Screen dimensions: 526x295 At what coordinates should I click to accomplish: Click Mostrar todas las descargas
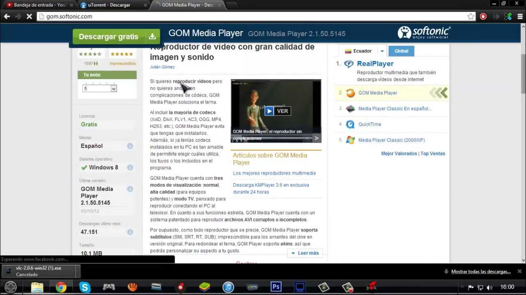point(481,272)
